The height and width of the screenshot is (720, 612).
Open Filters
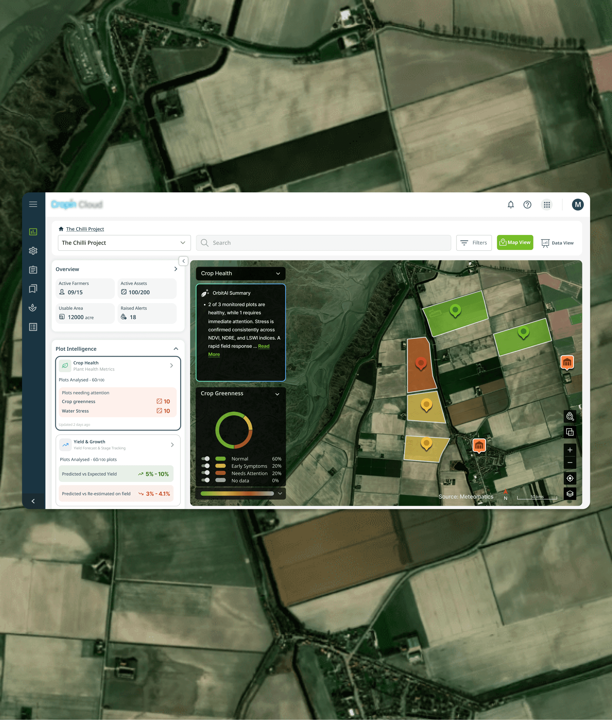pos(474,243)
